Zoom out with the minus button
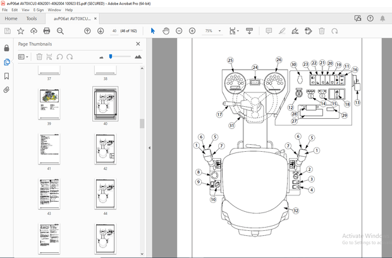392x258 pixels. pyautogui.click(x=179, y=31)
